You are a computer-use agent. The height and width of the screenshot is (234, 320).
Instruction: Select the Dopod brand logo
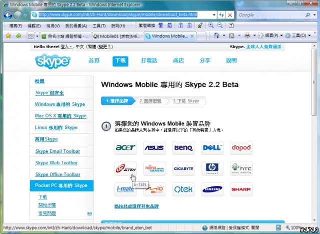pos(241,148)
